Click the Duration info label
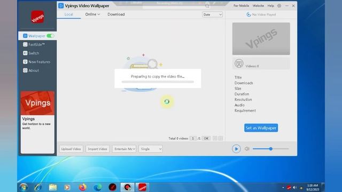The width and height of the screenshot is (342, 192). (x=242, y=94)
